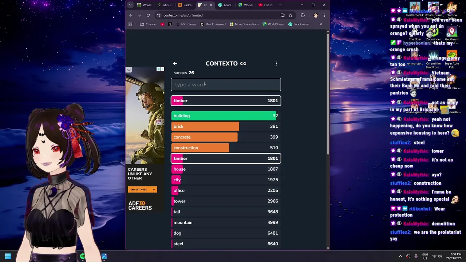Click the Find Out More ad button
Image resolution: width=466 pixels, height=262 pixels.
142,190
